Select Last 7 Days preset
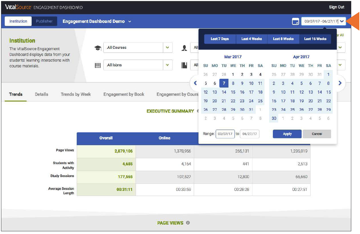 tap(220, 39)
